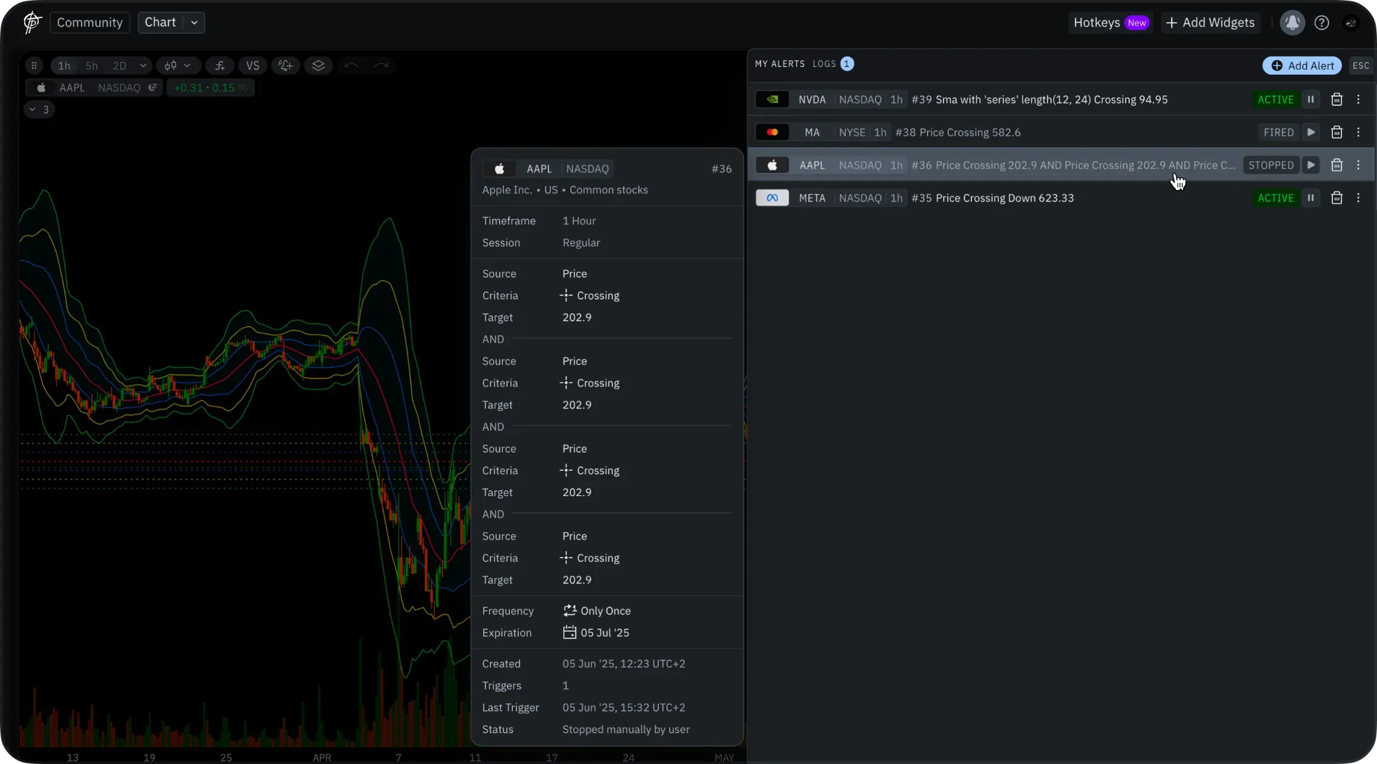Click the Add Alert button
The image size is (1377, 764).
(1302, 65)
